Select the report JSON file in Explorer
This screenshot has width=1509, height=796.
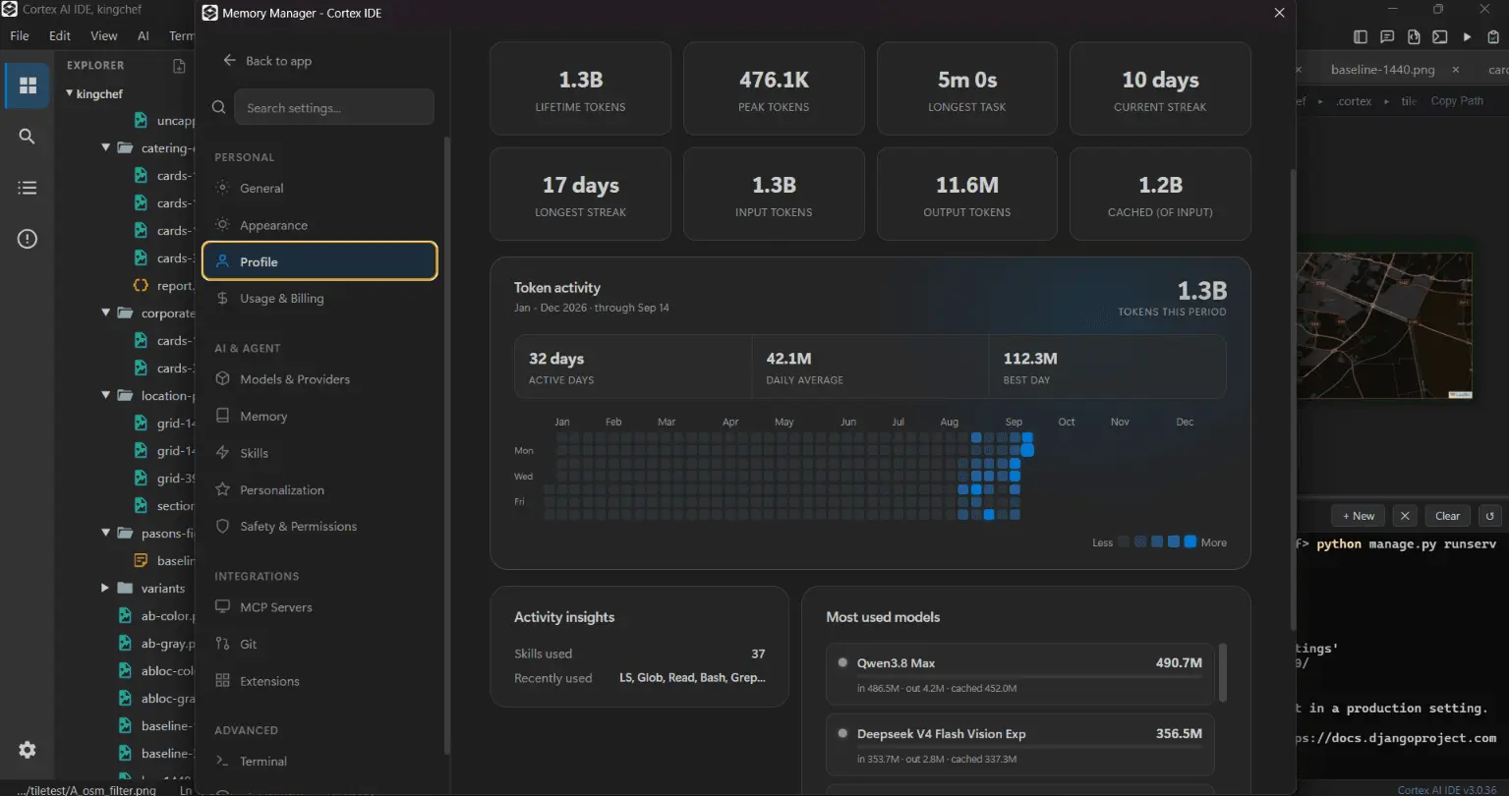pos(162,286)
